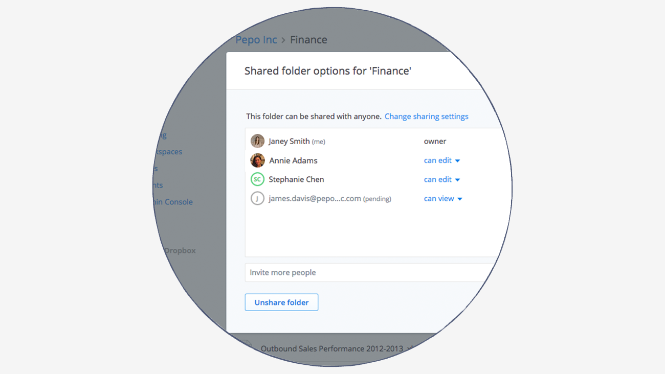Click the gray J avatar for james.davis
Image resolution: width=665 pixels, height=374 pixels.
point(257,198)
